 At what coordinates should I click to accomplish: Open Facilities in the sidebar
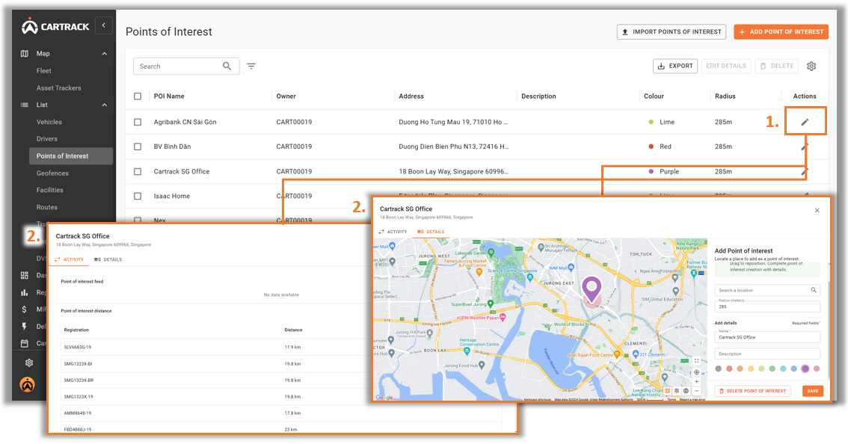[50, 190]
